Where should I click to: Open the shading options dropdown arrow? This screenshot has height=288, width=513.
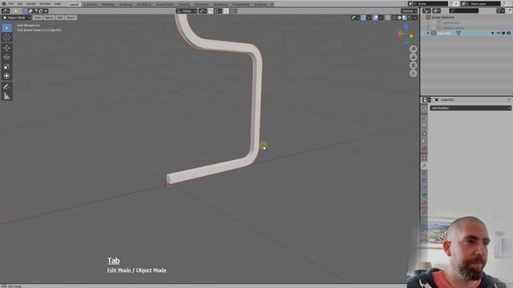414,18
